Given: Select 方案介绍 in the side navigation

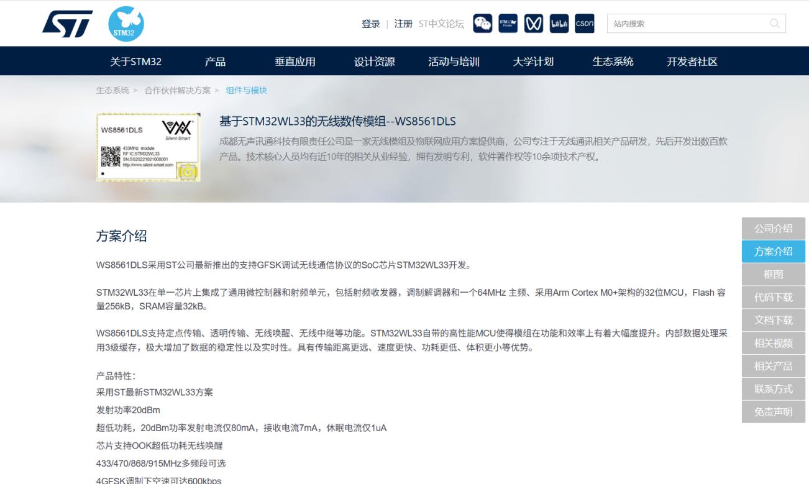Looking at the screenshot, I should tap(774, 252).
